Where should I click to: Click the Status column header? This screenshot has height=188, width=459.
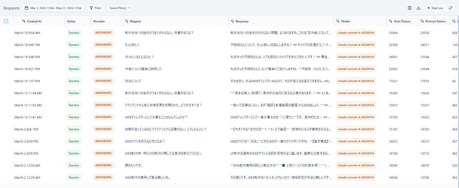click(x=72, y=21)
